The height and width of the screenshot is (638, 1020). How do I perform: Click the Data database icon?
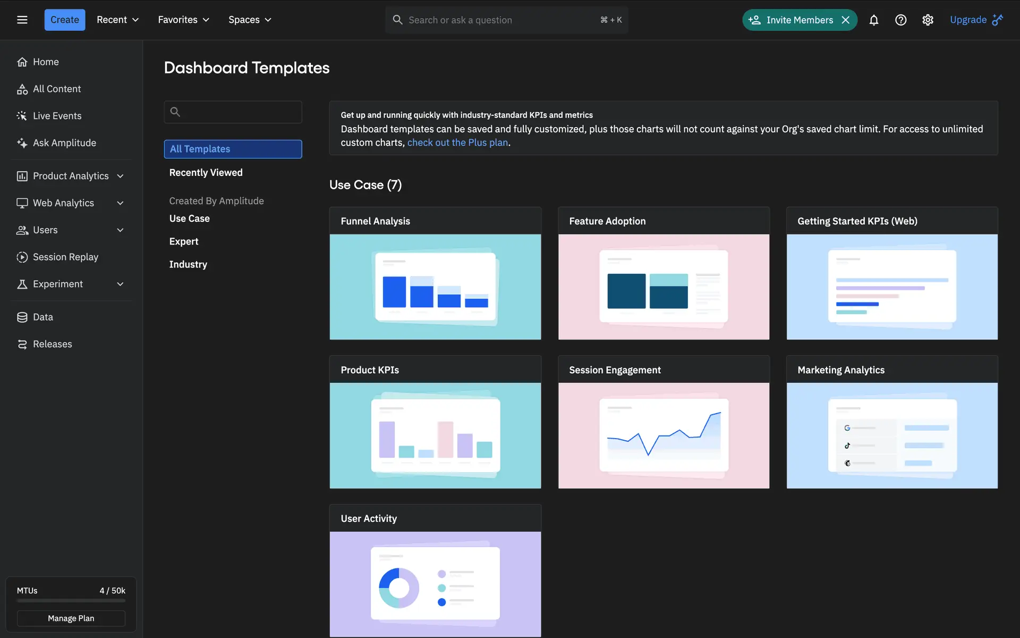click(22, 317)
